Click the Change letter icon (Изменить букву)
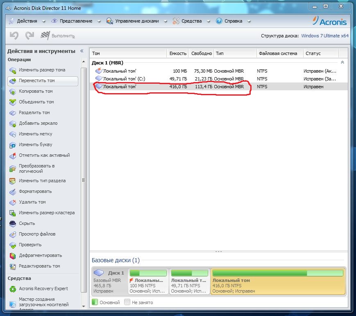The image size is (356, 316). coord(13,145)
